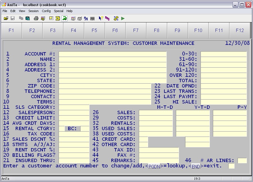
Task: Click the SALES M-T-D field
Action: [156, 113]
